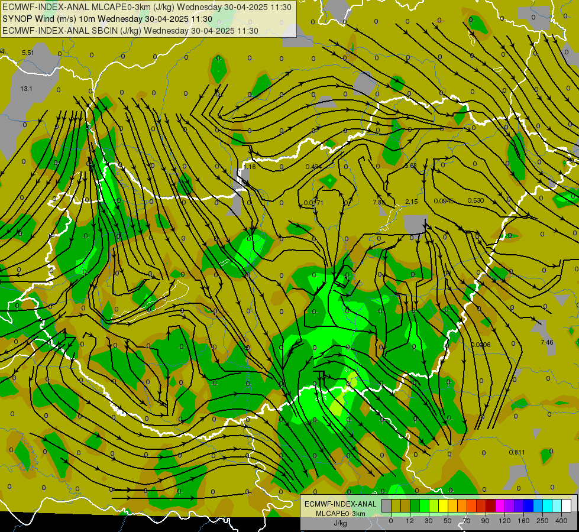579x532 pixels.
Task: Click the 0.530 data value
Action: [x=476, y=200]
